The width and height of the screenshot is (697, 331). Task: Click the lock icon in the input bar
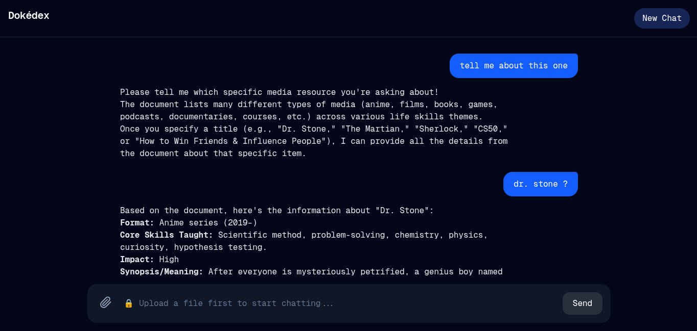coord(129,303)
